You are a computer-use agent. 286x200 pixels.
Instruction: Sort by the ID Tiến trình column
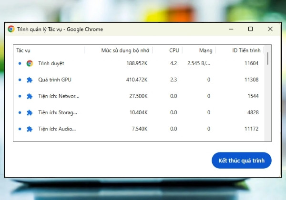click(x=240, y=50)
